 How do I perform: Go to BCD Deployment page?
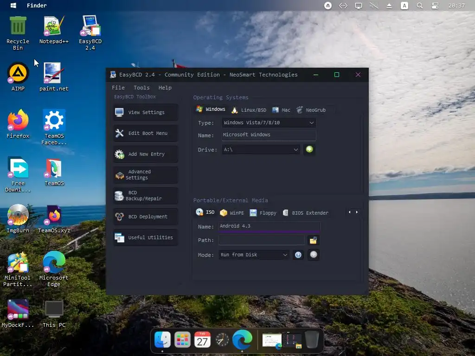[x=145, y=217]
